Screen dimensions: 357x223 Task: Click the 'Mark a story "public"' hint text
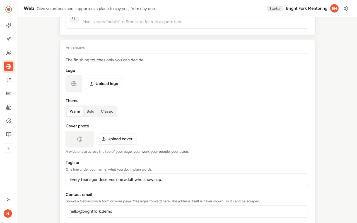133,22
